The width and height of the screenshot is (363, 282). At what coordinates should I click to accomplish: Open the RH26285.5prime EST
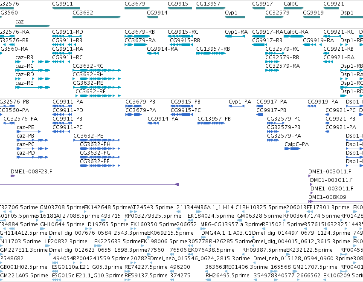point(211,246)
